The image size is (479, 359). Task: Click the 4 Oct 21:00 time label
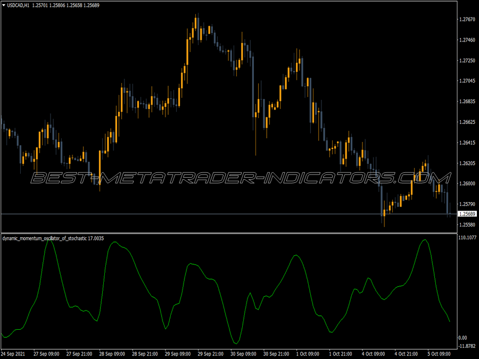[x=406, y=354]
